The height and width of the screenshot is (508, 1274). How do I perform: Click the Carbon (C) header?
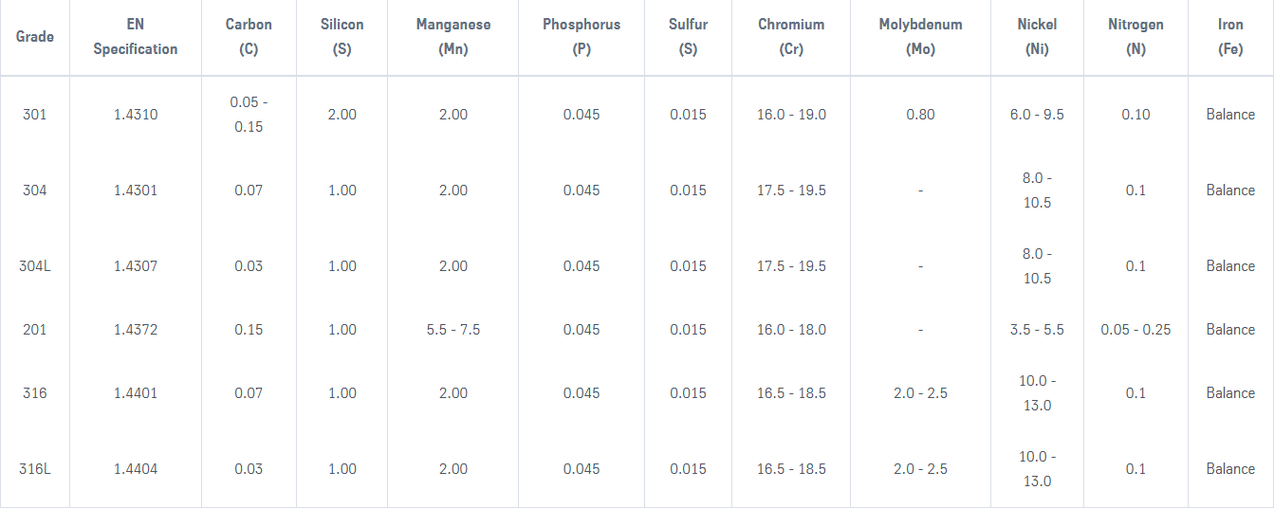tap(249, 37)
